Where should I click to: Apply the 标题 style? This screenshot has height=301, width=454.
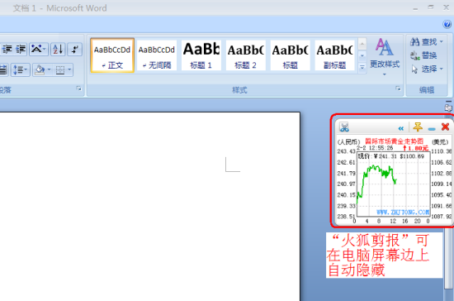pos(290,55)
